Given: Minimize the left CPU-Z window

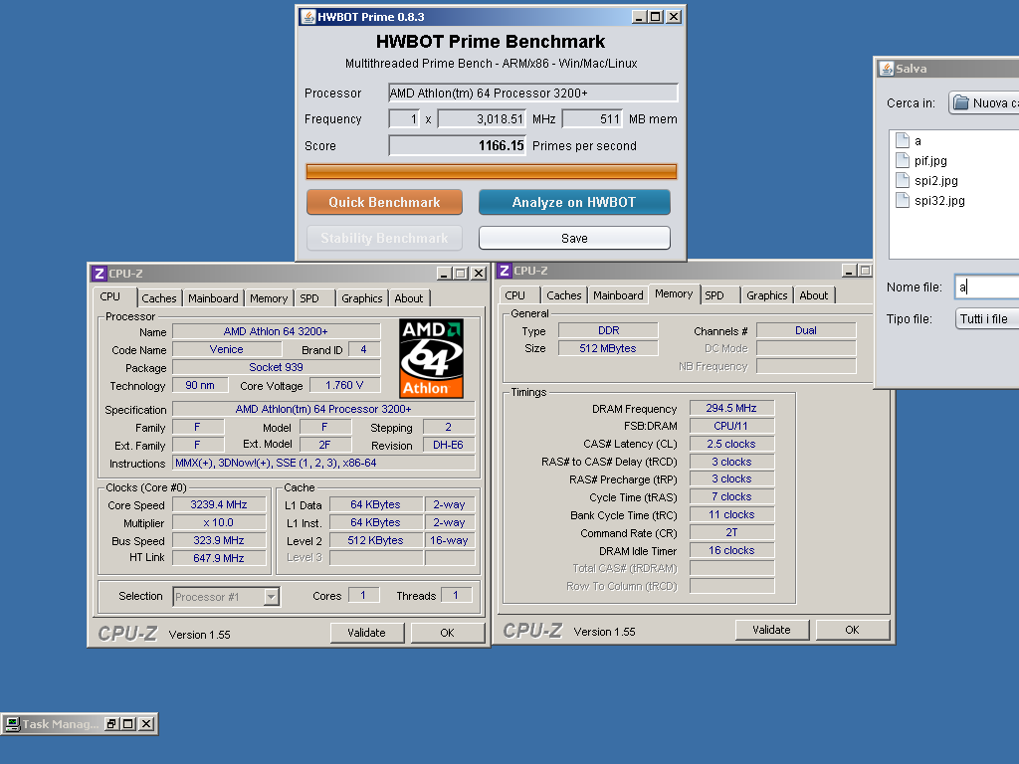Looking at the screenshot, I should [x=444, y=274].
